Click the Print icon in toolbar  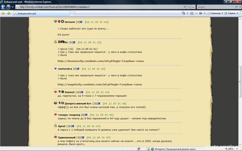coord(200,13)
